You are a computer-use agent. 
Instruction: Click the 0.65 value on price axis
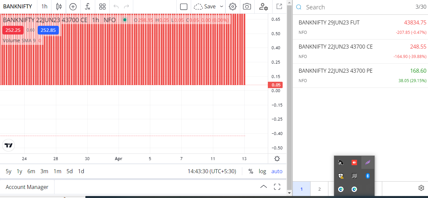pos(276,19)
